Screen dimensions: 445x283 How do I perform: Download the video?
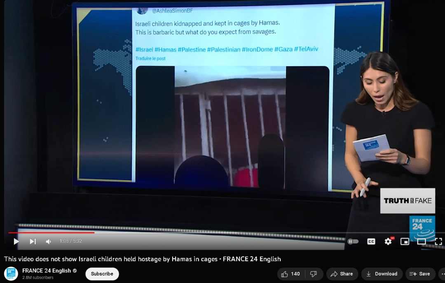click(x=382, y=274)
